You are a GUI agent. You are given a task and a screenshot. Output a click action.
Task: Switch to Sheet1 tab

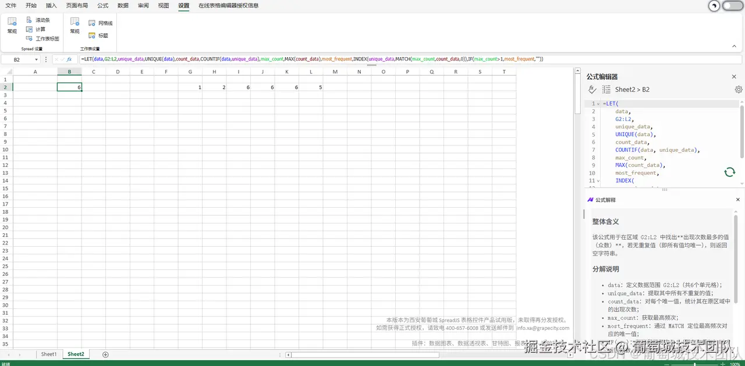(49, 354)
